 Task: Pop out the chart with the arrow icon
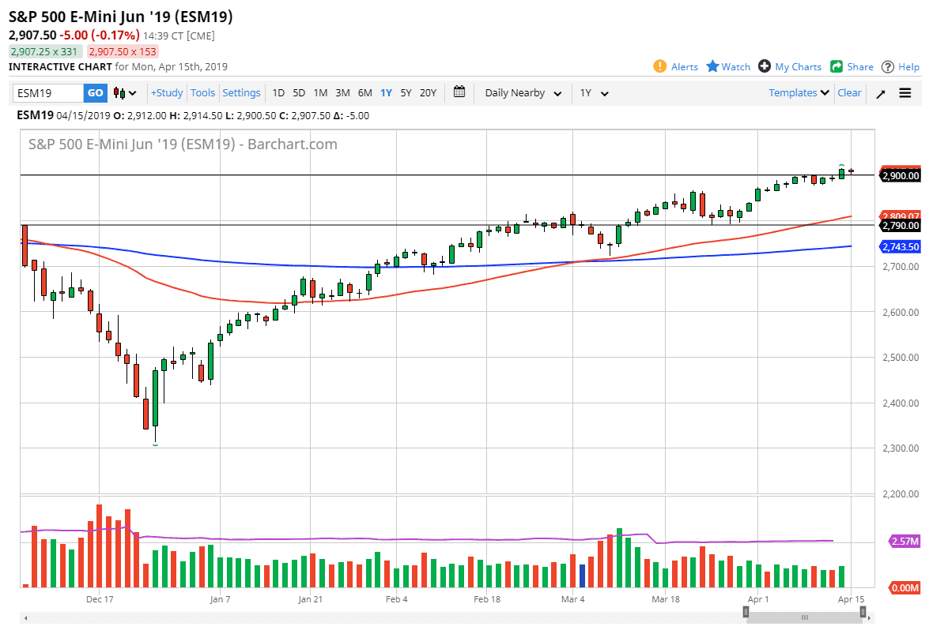880,92
